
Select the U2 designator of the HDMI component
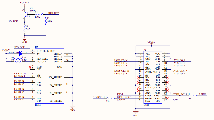(36, 47)
